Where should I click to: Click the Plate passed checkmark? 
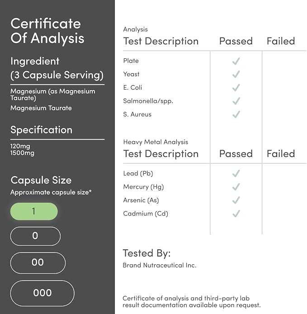pos(236,61)
